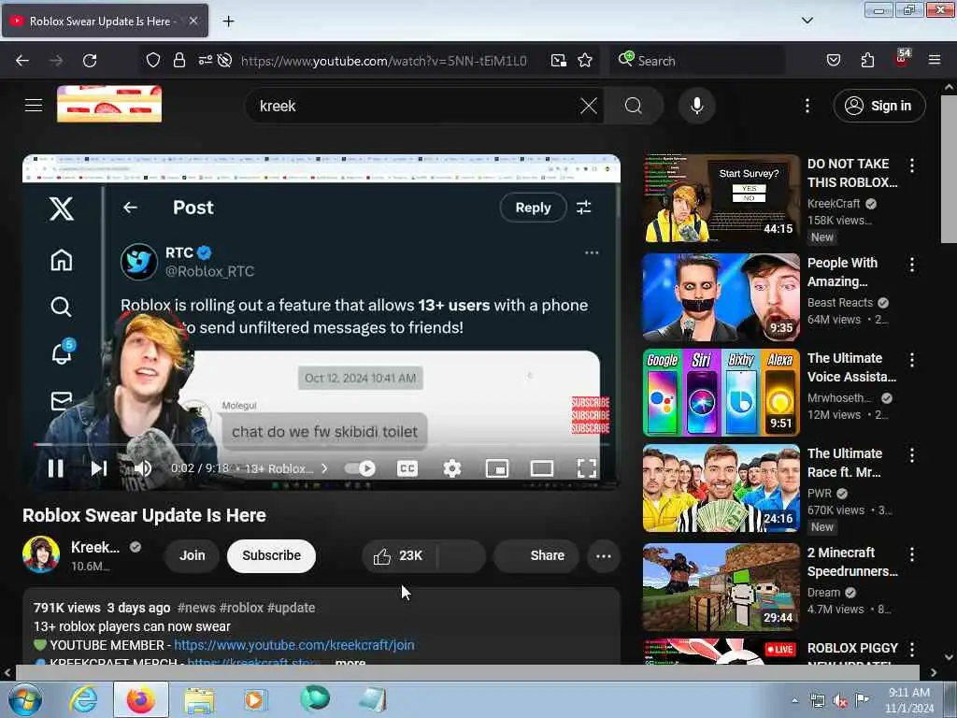
Task: Expand the 13+ Roblox chapter list
Action: tap(286, 468)
